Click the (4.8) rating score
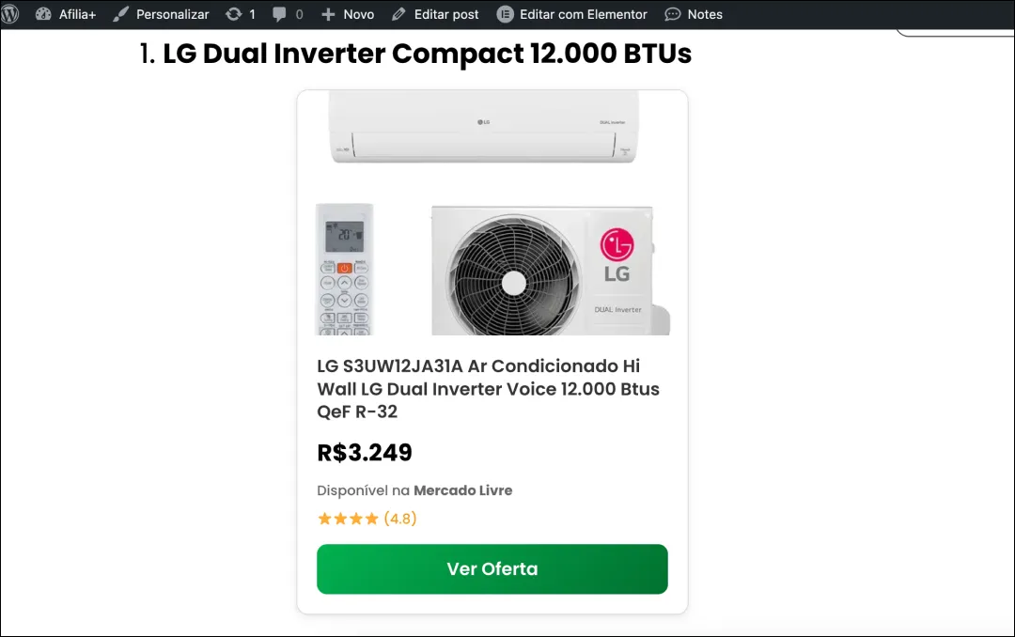The height and width of the screenshot is (637, 1015). [x=400, y=519]
